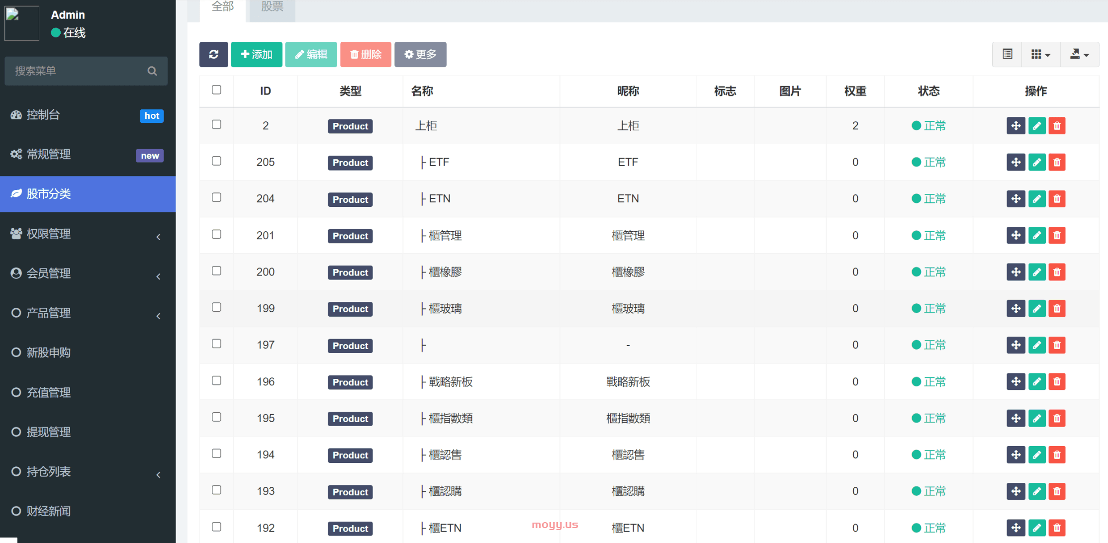
Task: Open 财经新闻 in the sidebar
Action: pos(88,512)
